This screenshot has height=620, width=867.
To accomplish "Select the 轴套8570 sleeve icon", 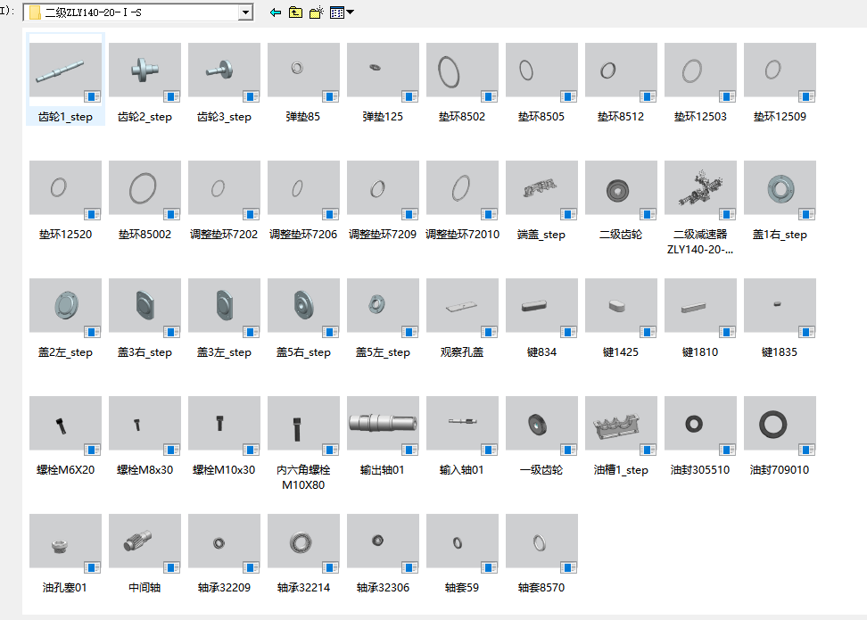I will 542,544.
